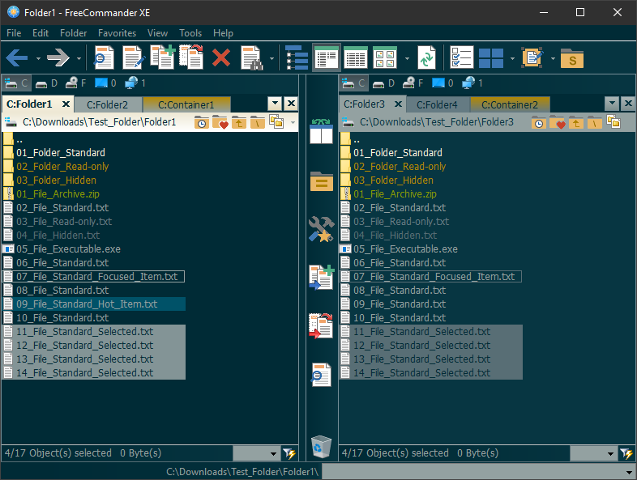Toggle the folder tree view icon
The image size is (637, 480).
click(x=297, y=58)
